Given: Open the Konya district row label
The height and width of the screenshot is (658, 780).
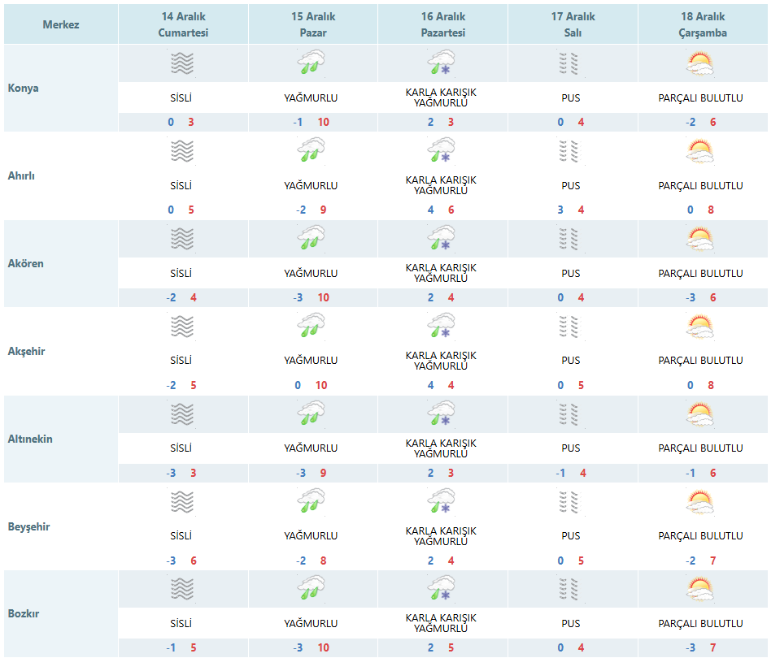Looking at the screenshot, I should (24, 88).
